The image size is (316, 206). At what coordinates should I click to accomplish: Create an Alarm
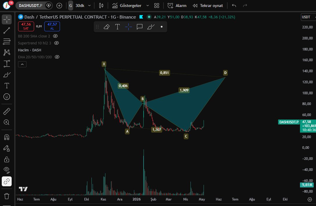click(177, 6)
